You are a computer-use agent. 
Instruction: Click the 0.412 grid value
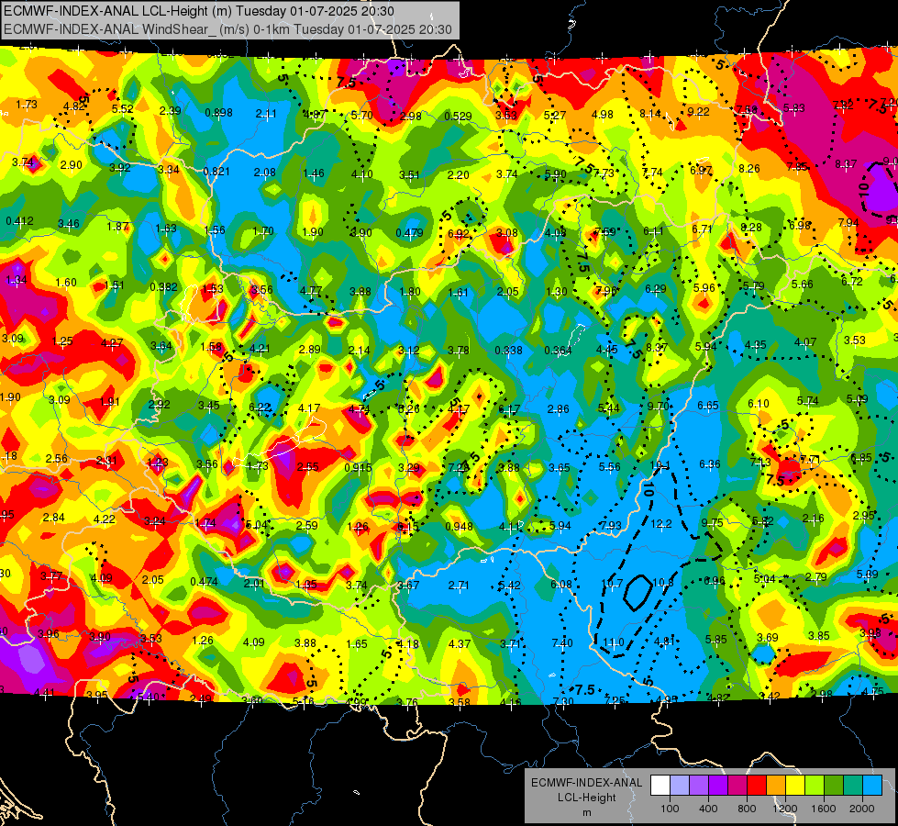click(x=19, y=220)
